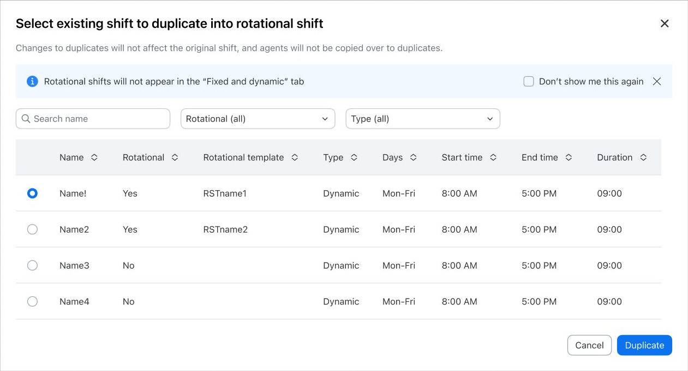Click the "RSTname2" template cell
This screenshot has width=688, height=371.
coord(225,229)
